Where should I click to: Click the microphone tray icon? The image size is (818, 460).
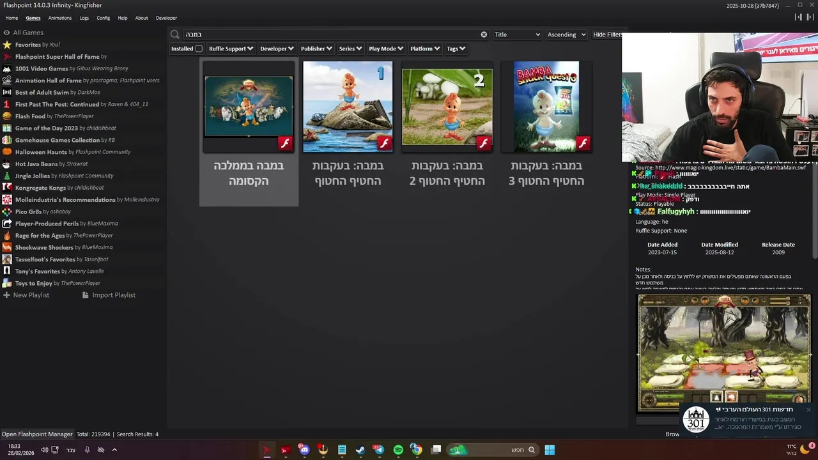click(x=87, y=450)
